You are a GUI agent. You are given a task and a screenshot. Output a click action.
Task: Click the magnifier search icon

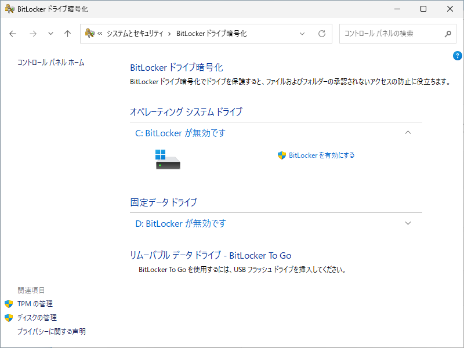tap(448, 34)
